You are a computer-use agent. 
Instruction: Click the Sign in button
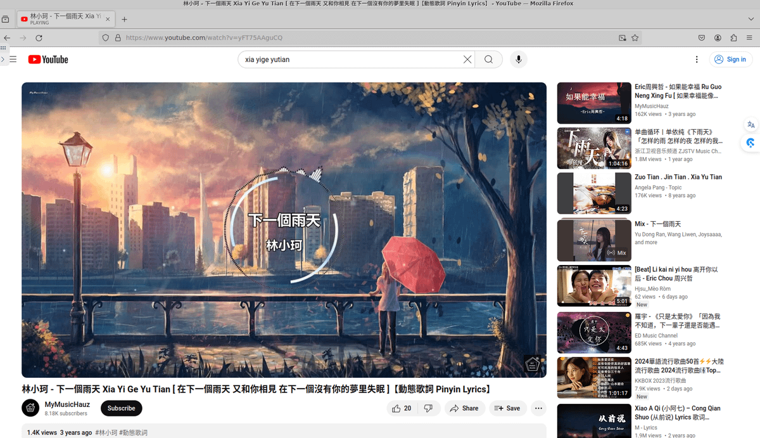coord(730,60)
